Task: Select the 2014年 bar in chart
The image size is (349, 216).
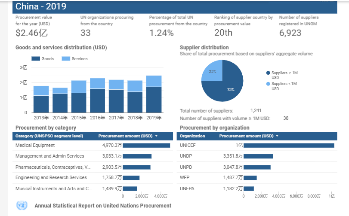Action: point(60,100)
